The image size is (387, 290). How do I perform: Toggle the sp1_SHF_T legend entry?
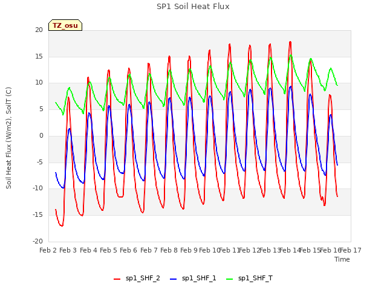click(x=249, y=279)
